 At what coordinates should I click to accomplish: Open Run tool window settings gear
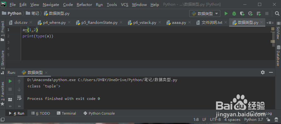pos(263,72)
